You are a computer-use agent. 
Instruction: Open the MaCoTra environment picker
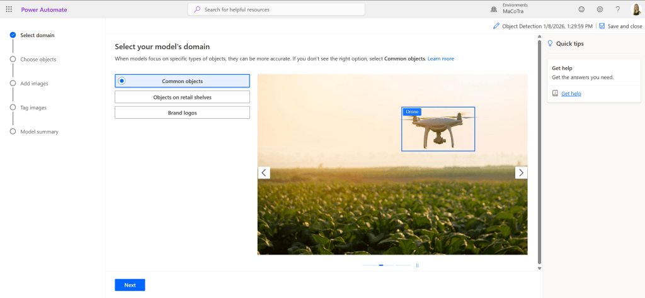coord(515,11)
